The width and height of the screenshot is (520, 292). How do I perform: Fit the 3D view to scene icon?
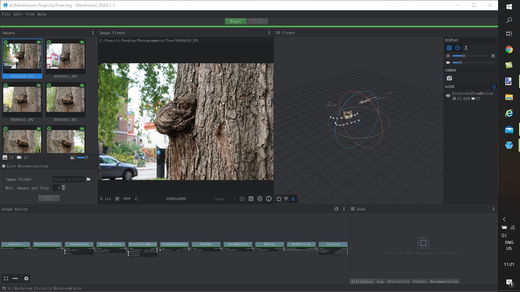click(x=493, y=56)
